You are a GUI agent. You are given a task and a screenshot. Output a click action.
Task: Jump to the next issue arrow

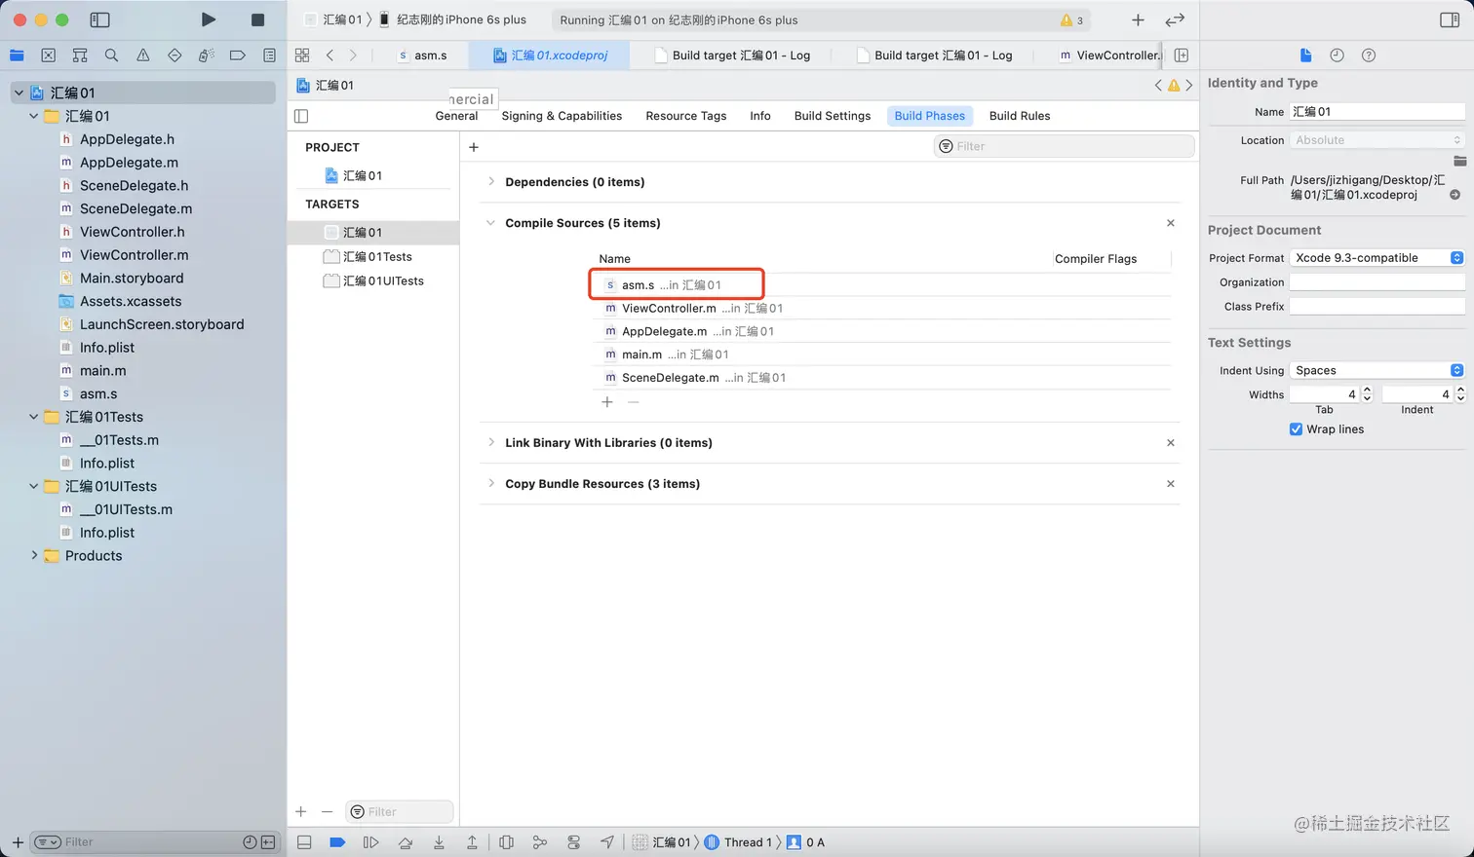[1189, 86]
